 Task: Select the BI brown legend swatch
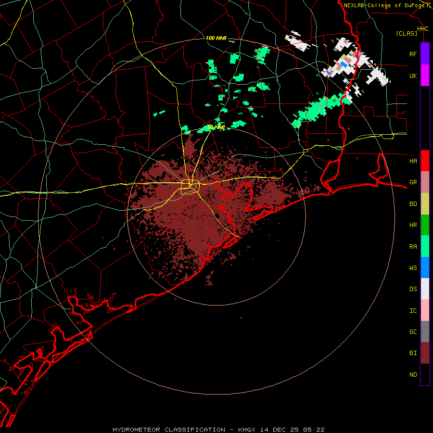point(425,353)
